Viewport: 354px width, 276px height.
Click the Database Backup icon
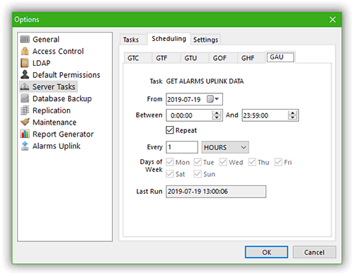25,98
